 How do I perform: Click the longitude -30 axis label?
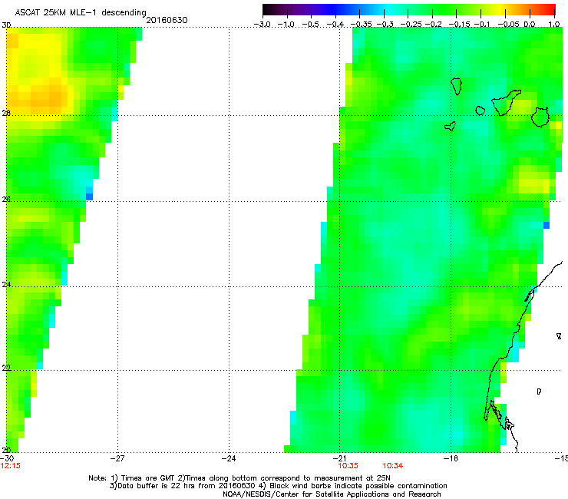tap(7, 458)
